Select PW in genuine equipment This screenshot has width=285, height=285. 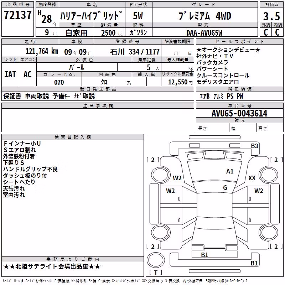(240, 96)
